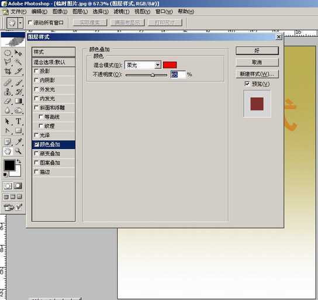The width and height of the screenshot is (318, 300).
Task: Enable the 图案叠加 pattern overlay checkbox
Action: (36, 163)
